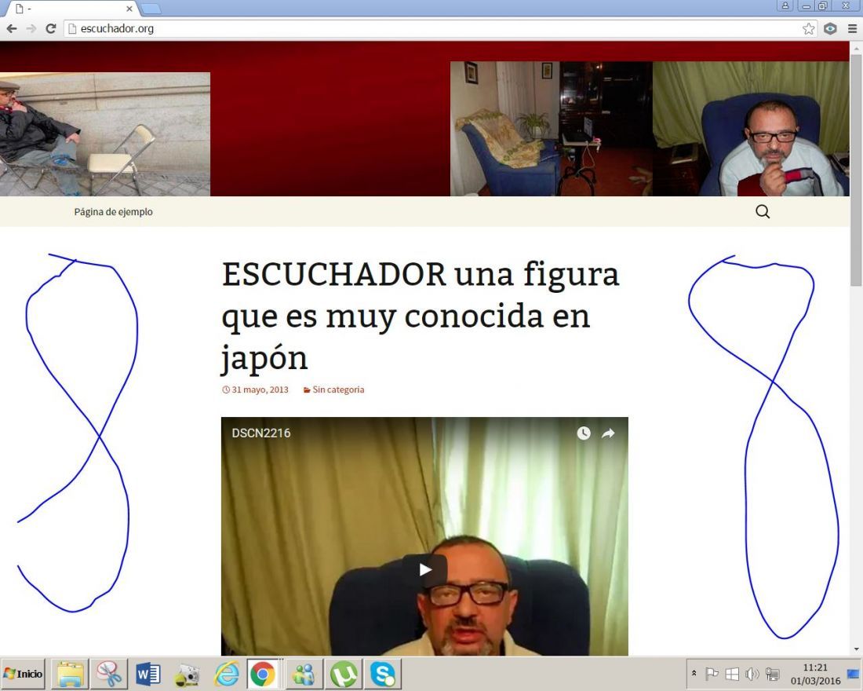Click the browser back arrow
863x691 pixels.
pos(12,28)
